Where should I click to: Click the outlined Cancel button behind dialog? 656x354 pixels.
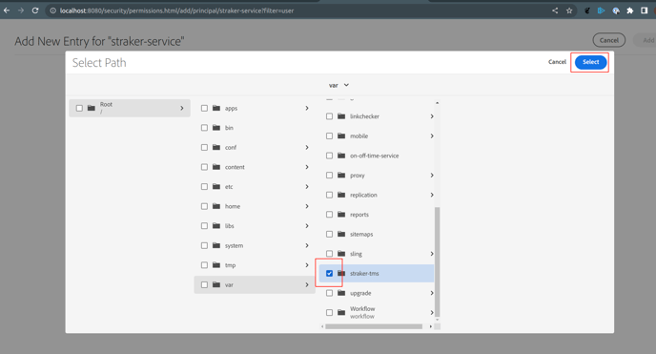click(608, 40)
